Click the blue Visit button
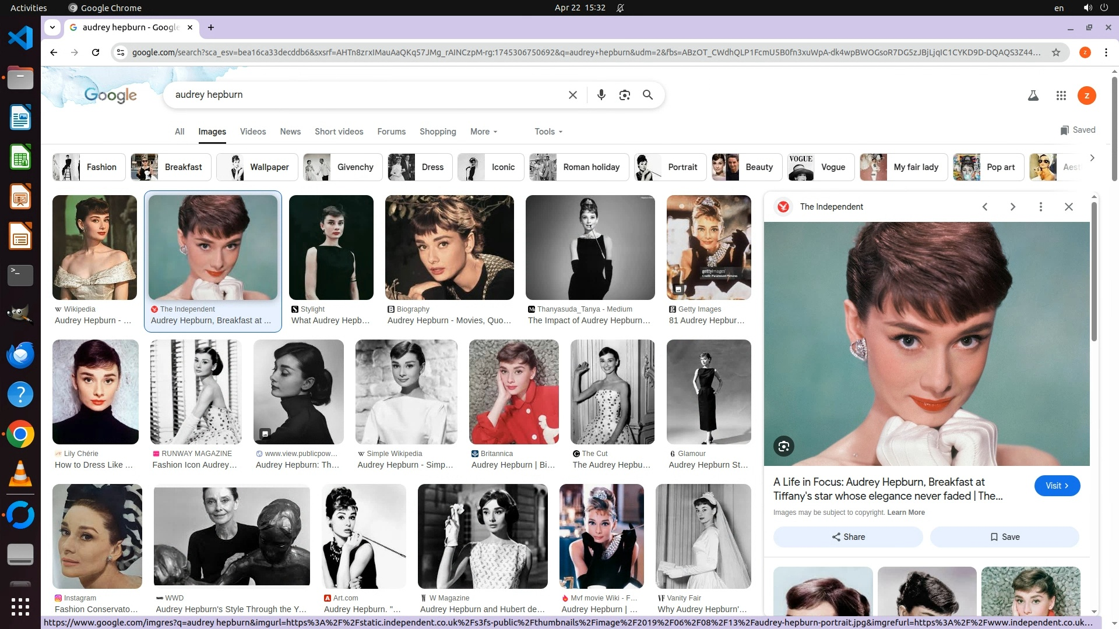This screenshot has width=1119, height=629. pyautogui.click(x=1057, y=486)
